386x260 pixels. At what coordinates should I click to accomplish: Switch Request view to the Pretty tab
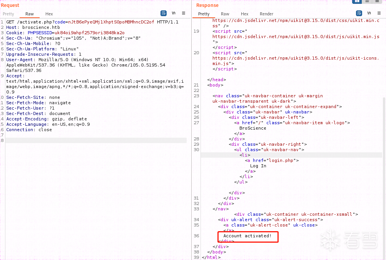(8, 14)
